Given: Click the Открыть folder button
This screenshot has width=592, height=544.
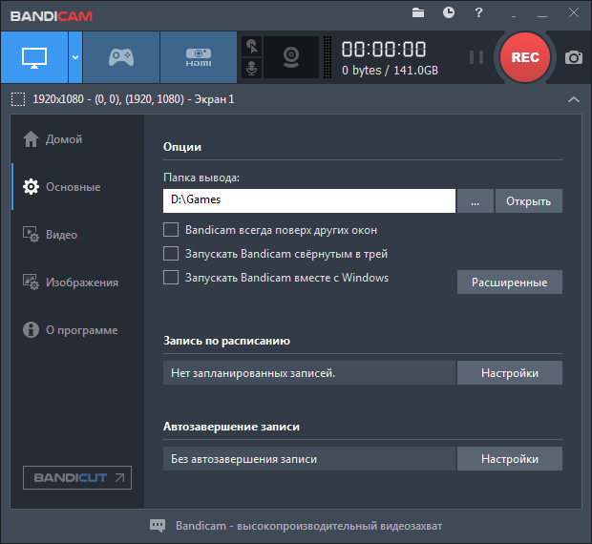Looking at the screenshot, I should 528,201.
